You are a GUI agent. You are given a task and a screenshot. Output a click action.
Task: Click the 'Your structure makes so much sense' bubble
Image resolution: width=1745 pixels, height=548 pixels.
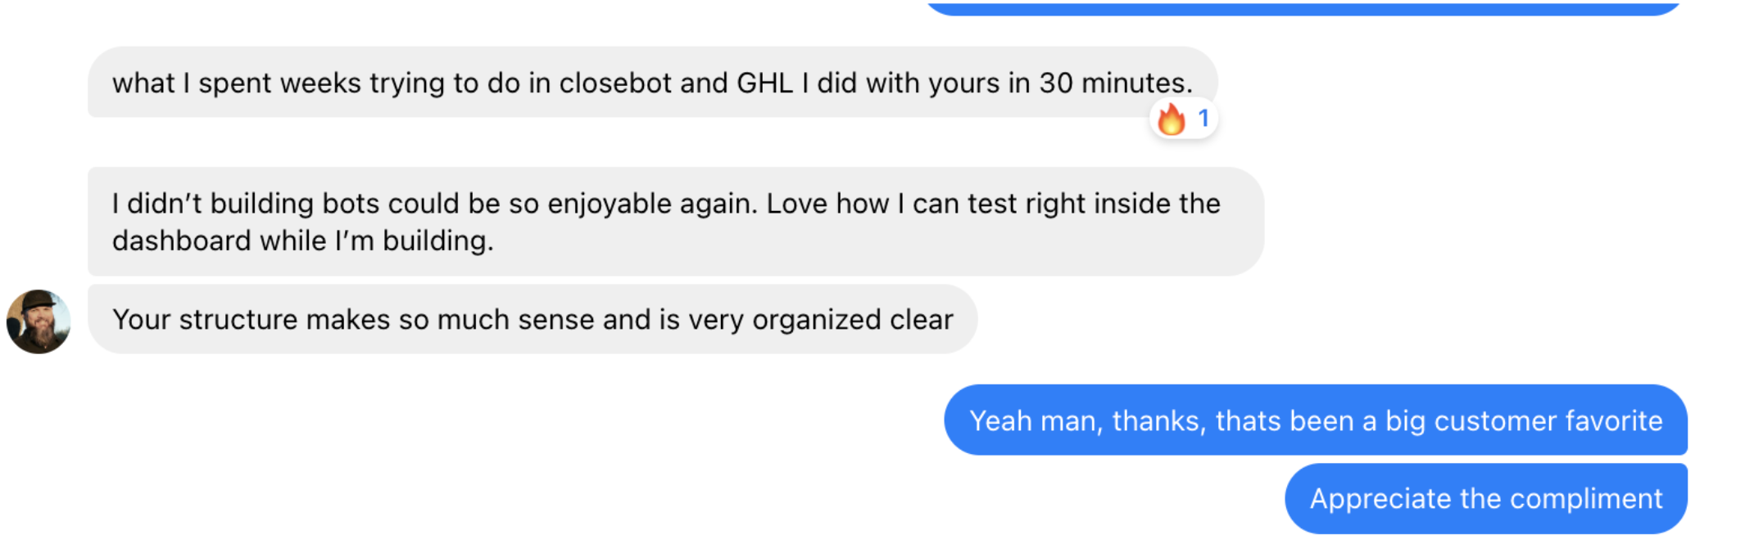pyautogui.click(x=533, y=319)
